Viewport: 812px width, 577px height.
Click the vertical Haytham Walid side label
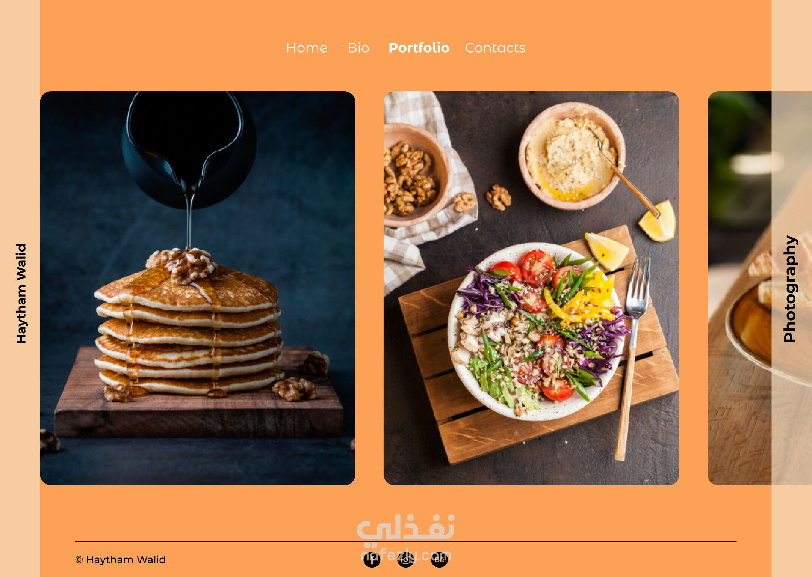pos(21,294)
